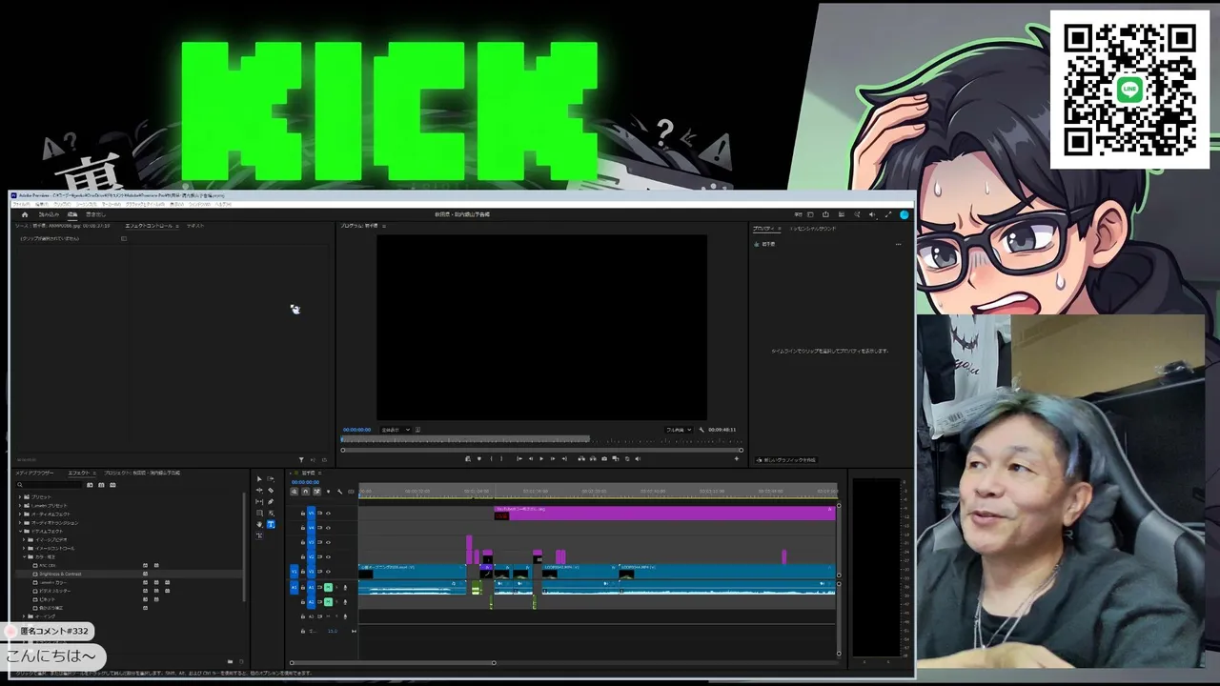Open the program monitor zoom level dropdown
The height and width of the screenshot is (686, 1220).
[x=396, y=430]
